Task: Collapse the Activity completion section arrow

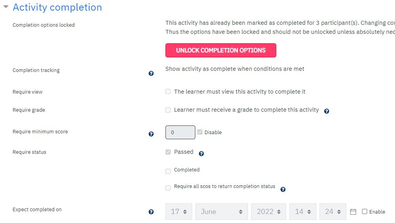Action: [x=6, y=7]
